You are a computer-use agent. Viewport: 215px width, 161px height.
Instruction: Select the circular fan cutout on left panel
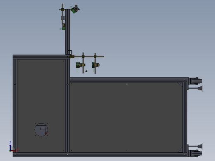point(41,130)
